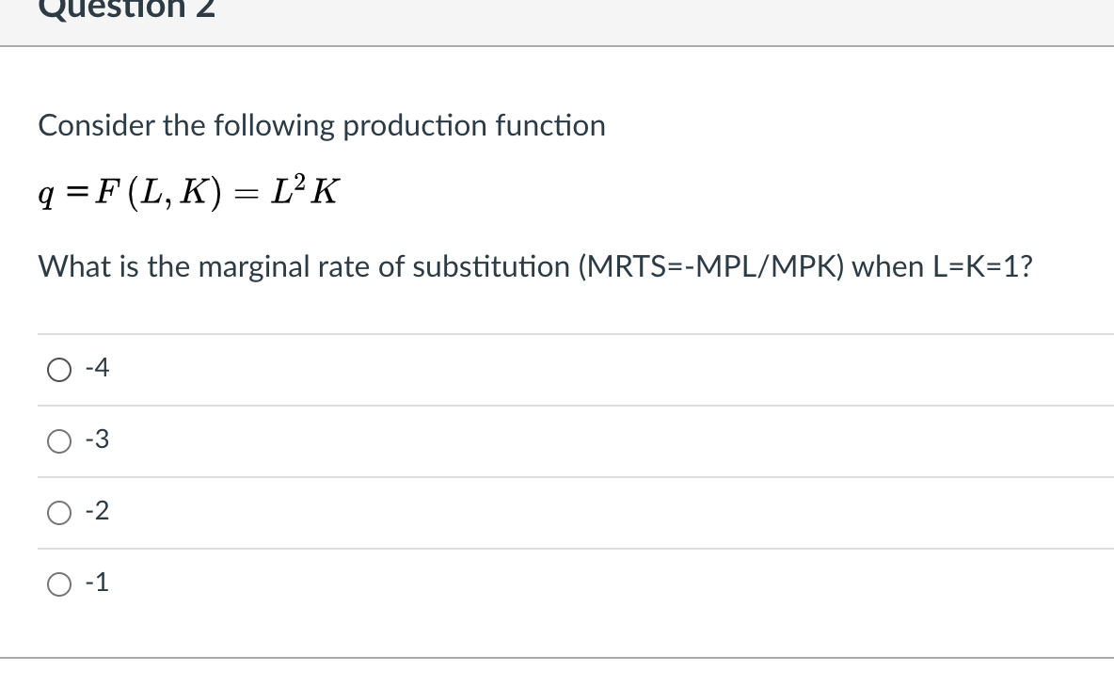
Task: Click the "-4" answer label text
Action: tap(97, 369)
